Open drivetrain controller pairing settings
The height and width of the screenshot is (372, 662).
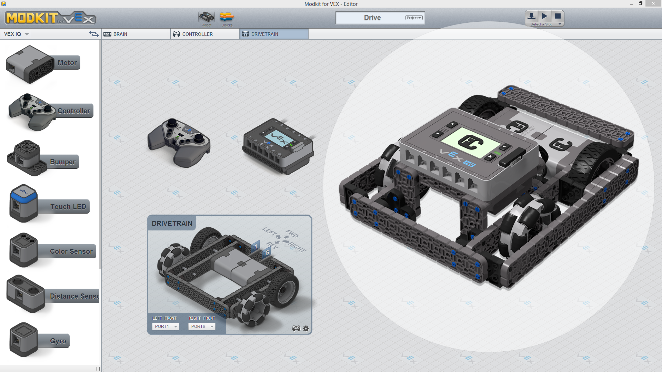pos(296,328)
